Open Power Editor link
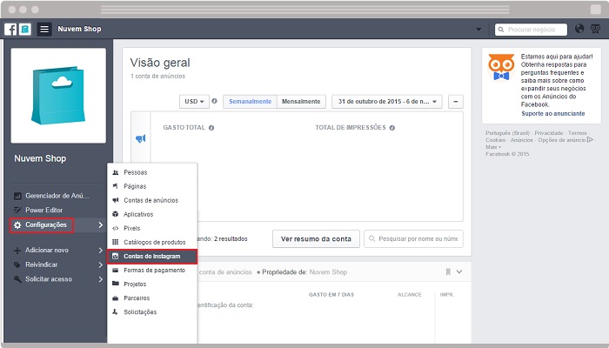 tap(43, 211)
